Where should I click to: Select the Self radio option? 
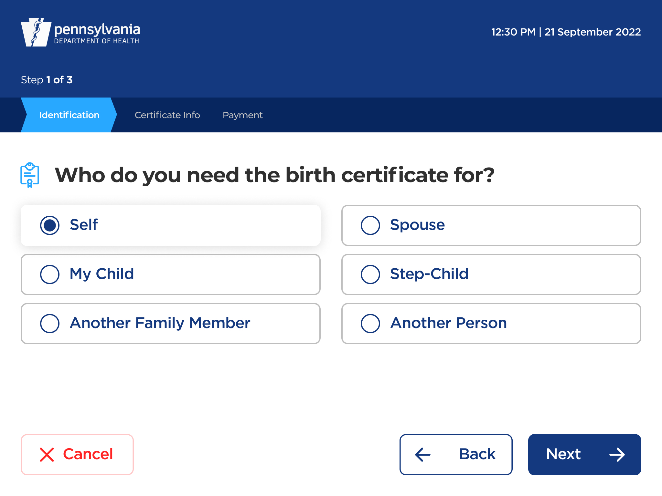pos(50,225)
